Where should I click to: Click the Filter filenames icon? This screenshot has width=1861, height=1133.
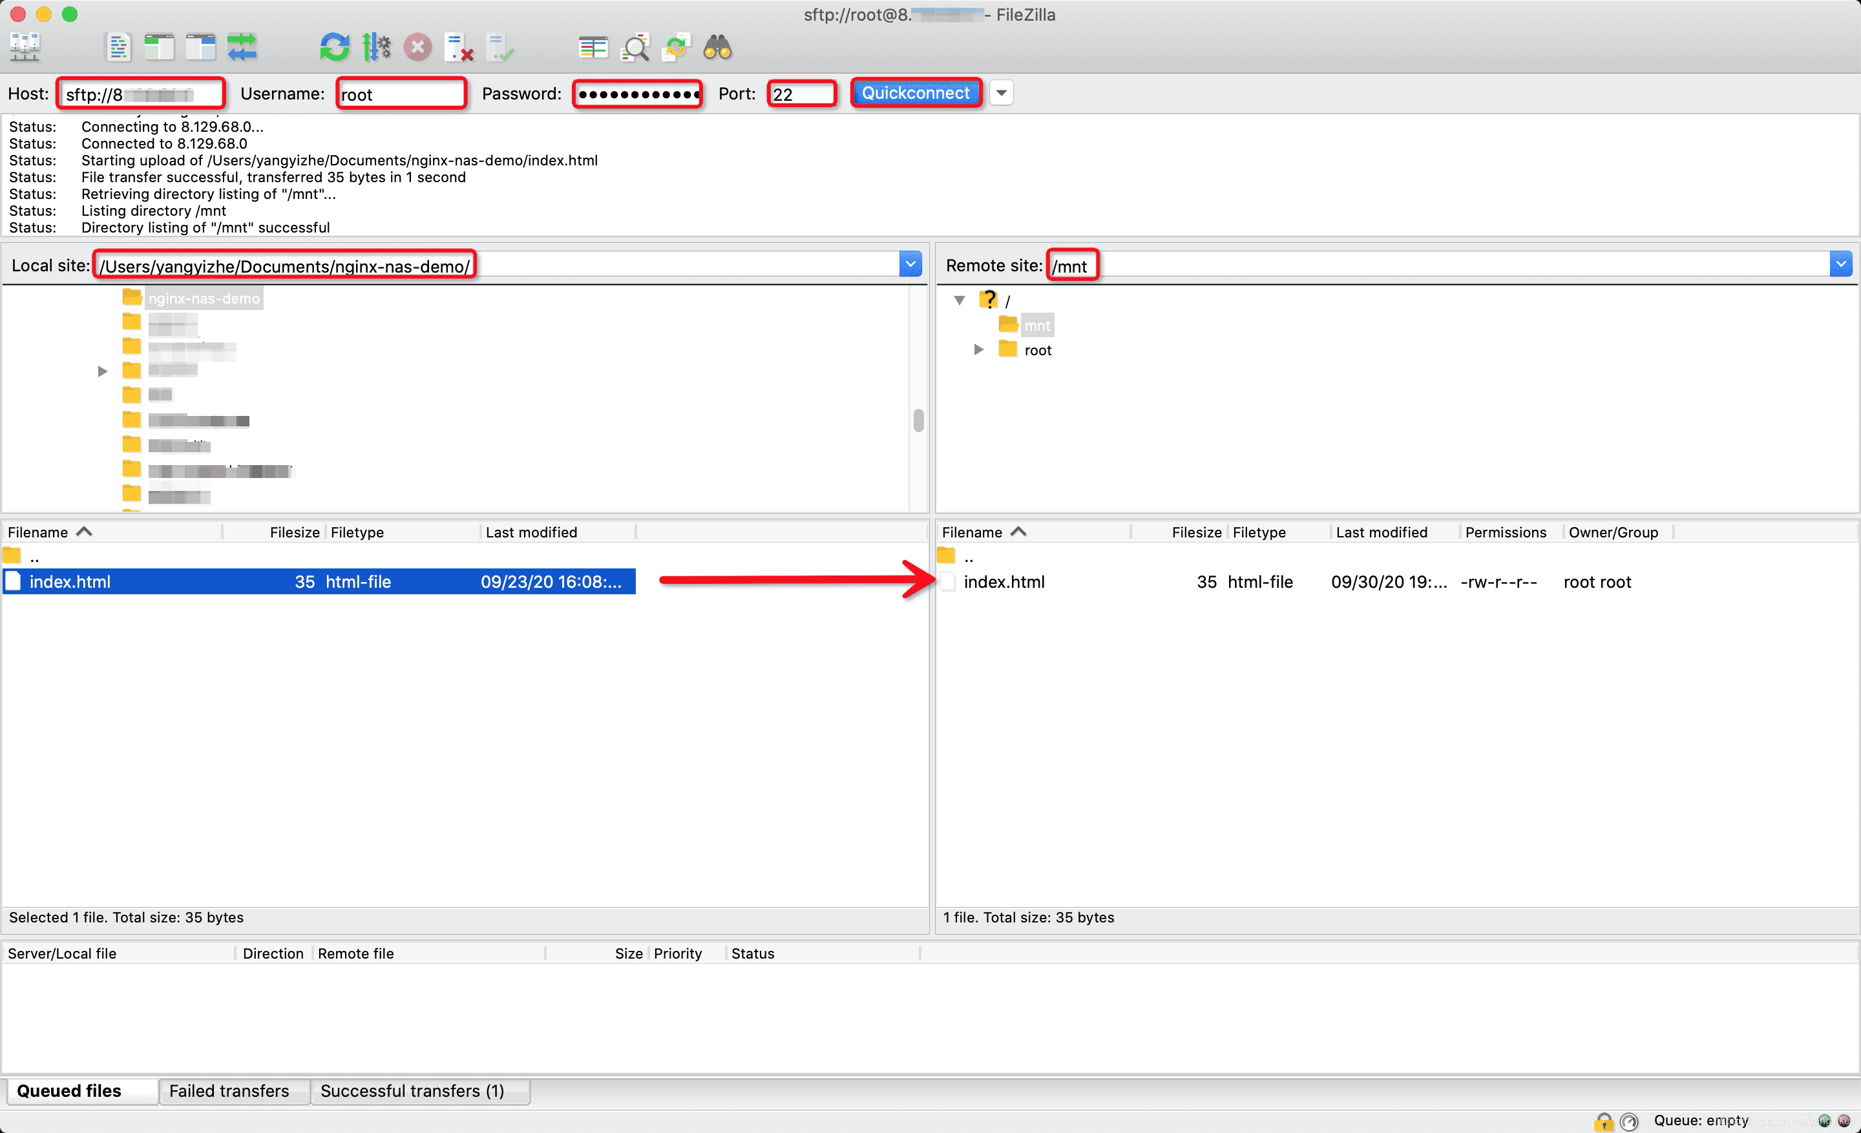tap(636, 48)
